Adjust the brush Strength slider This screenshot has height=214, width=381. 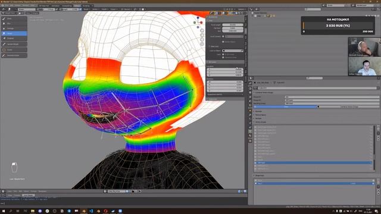pyautogui.click(x=69, y=10)
